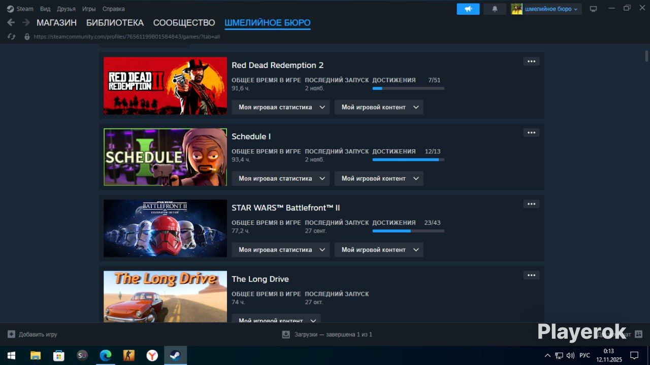Click Red Dead Redemption 2 achievements bar
650x365 pixels.
coord(408,88)
